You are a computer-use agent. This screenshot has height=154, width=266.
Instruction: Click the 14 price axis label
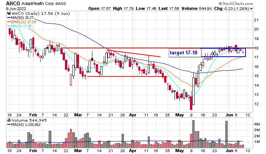256,86
